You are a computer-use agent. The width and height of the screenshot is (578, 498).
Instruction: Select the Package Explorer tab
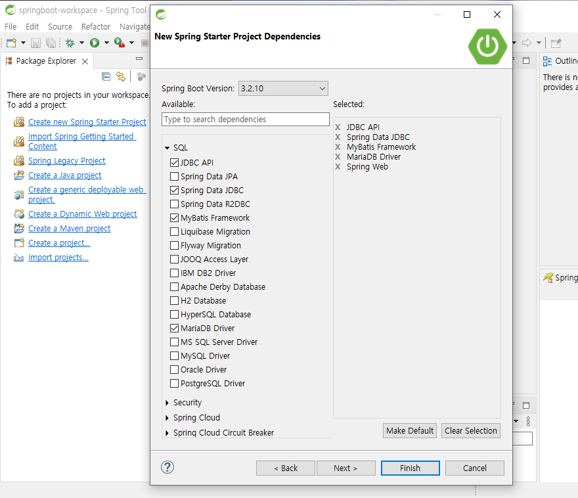pos(46,61)
